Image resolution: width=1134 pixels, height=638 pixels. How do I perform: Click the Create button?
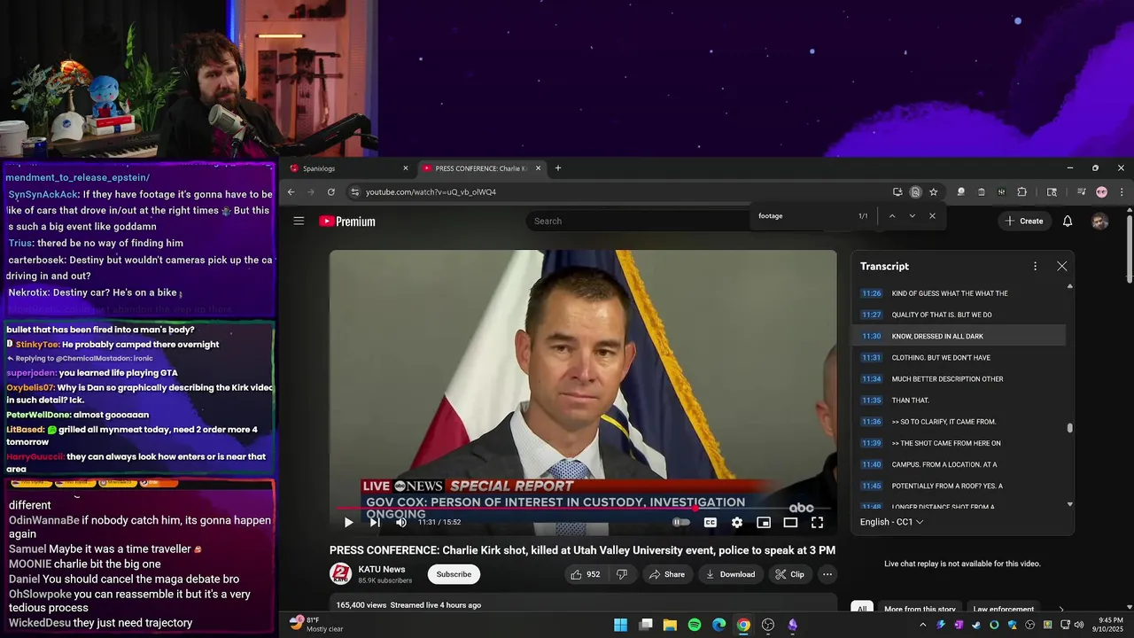click(x=1024, y=221)
